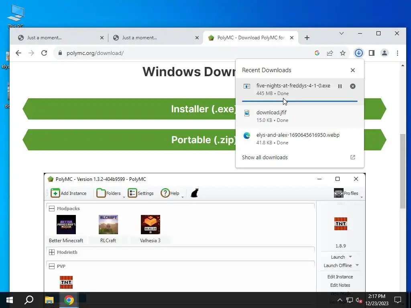Click the black cat icon in PolyMC
The image size is (411, 308).
tap(195, 193)
